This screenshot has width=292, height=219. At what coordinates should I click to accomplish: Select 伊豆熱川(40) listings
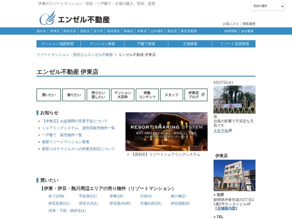tap(120, 203)
